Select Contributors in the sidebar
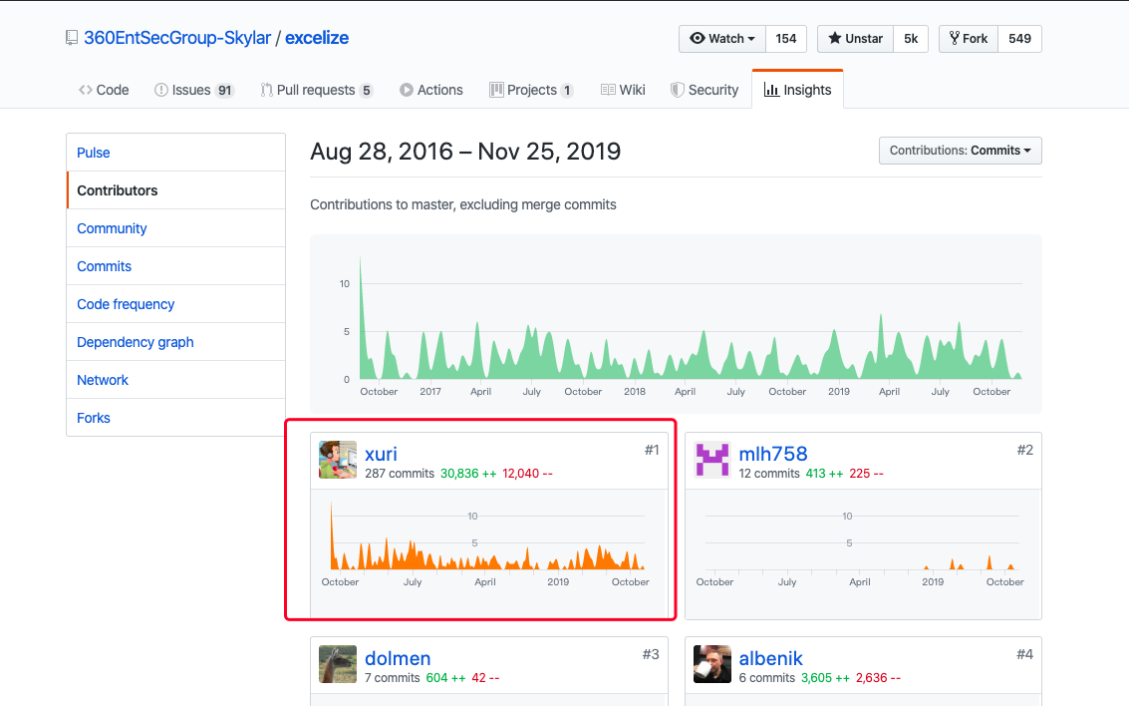Image resolution: width=1129 pixels, height=706 pixels. 175,190
